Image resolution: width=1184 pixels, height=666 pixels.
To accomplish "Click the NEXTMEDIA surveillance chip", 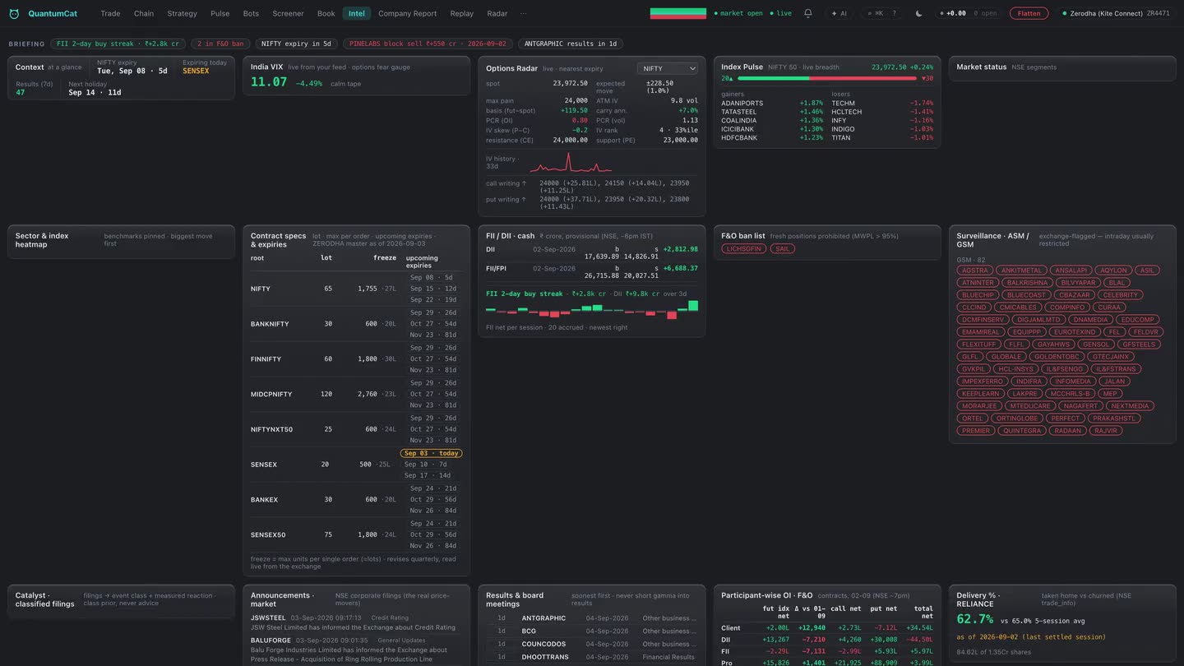I will click(1130, 406).
